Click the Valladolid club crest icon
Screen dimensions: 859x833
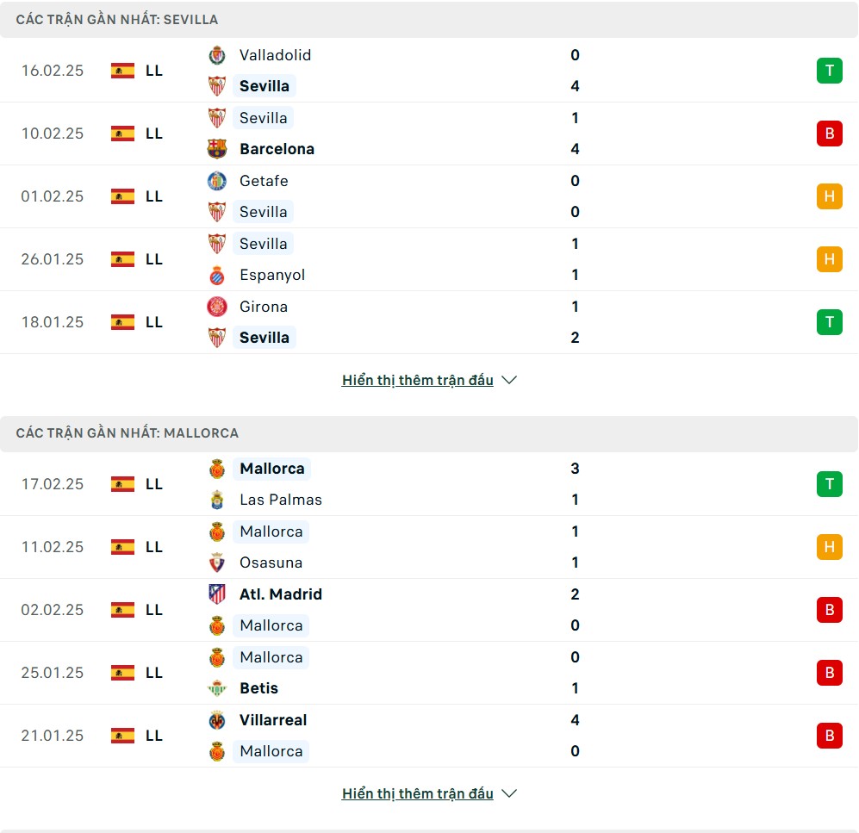pos(217,55)
